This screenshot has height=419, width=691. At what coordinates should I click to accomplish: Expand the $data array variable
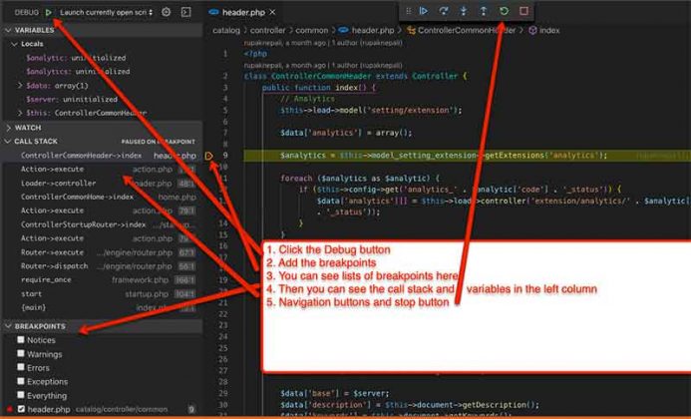[21, 86]
